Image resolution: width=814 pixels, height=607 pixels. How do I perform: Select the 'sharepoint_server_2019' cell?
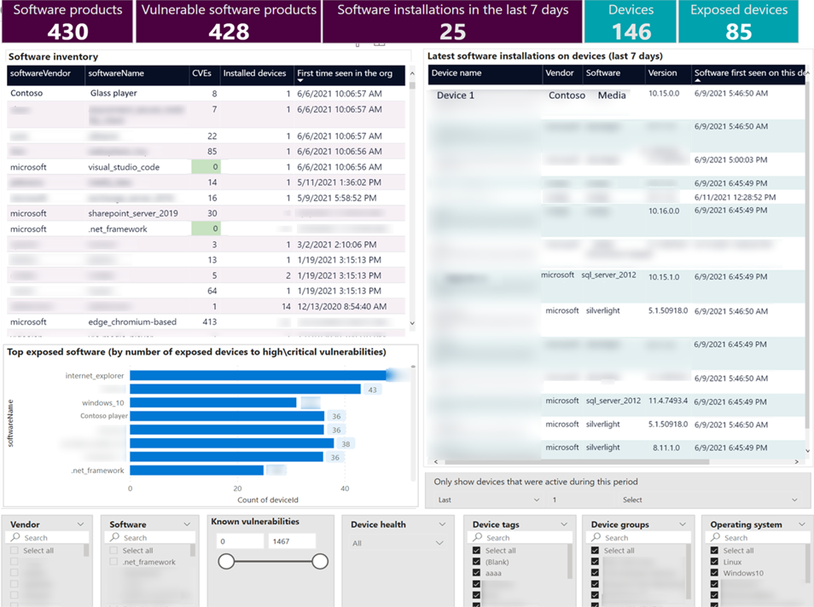click(x=133, y=213)
